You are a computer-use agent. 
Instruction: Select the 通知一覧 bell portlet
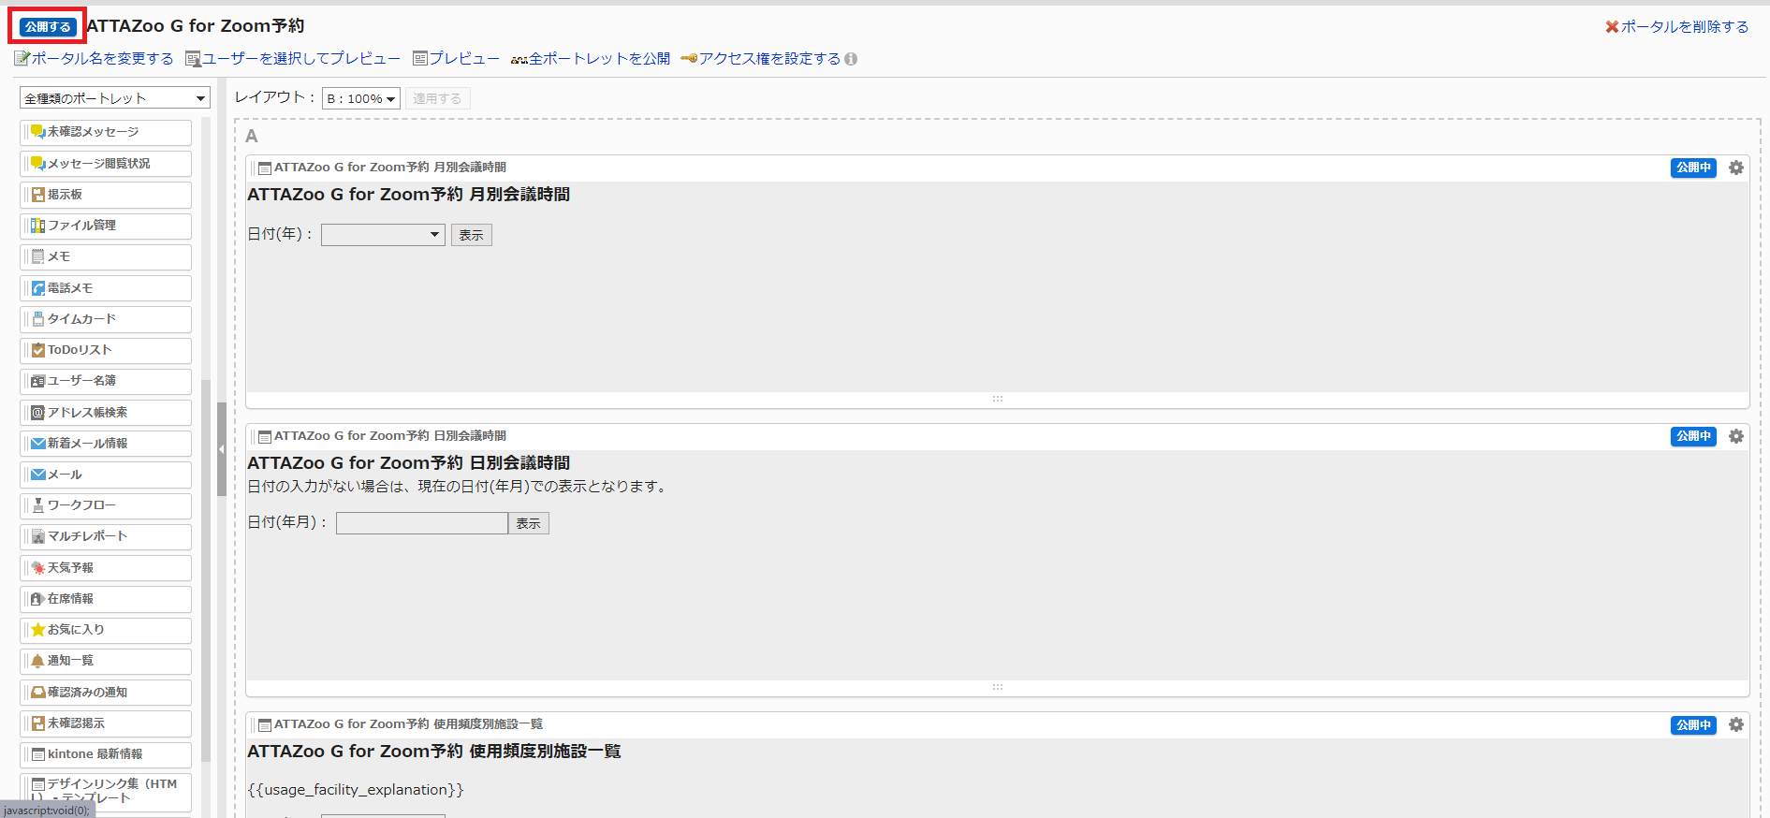(38, 661)
